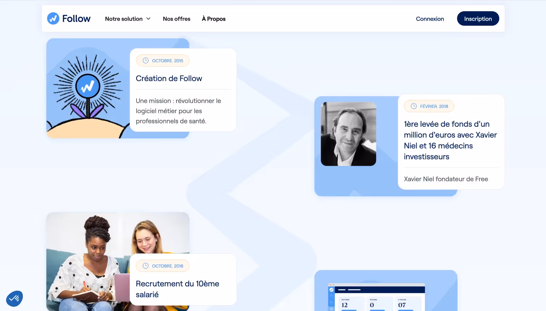
Task: Click the clock icon beside OCTOBRE. 2015
Action: 146,60
